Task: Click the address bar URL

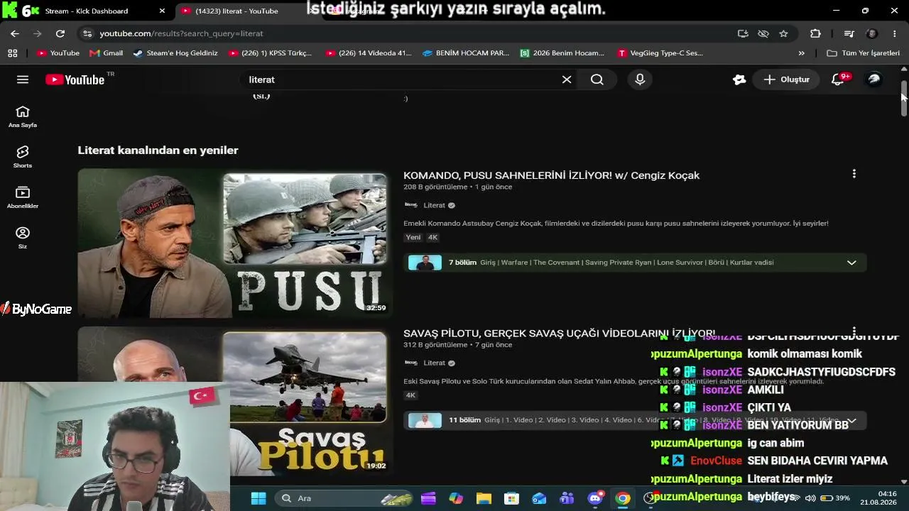Action: pyautogui.click(x=181, y=33)
